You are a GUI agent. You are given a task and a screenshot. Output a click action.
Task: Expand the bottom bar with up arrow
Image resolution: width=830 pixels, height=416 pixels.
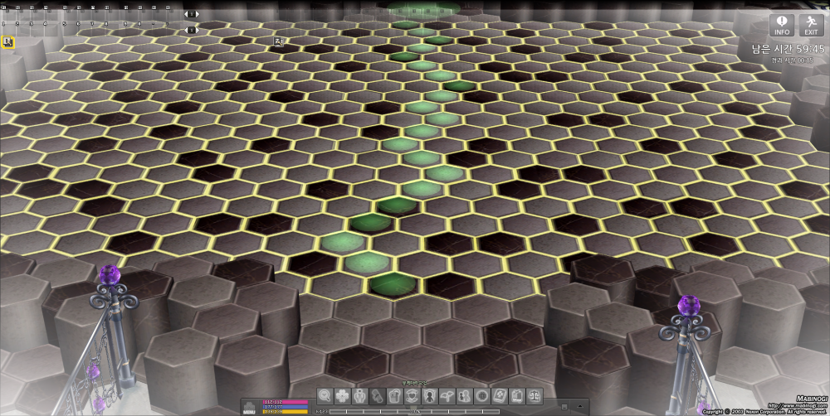click(580, 406)
